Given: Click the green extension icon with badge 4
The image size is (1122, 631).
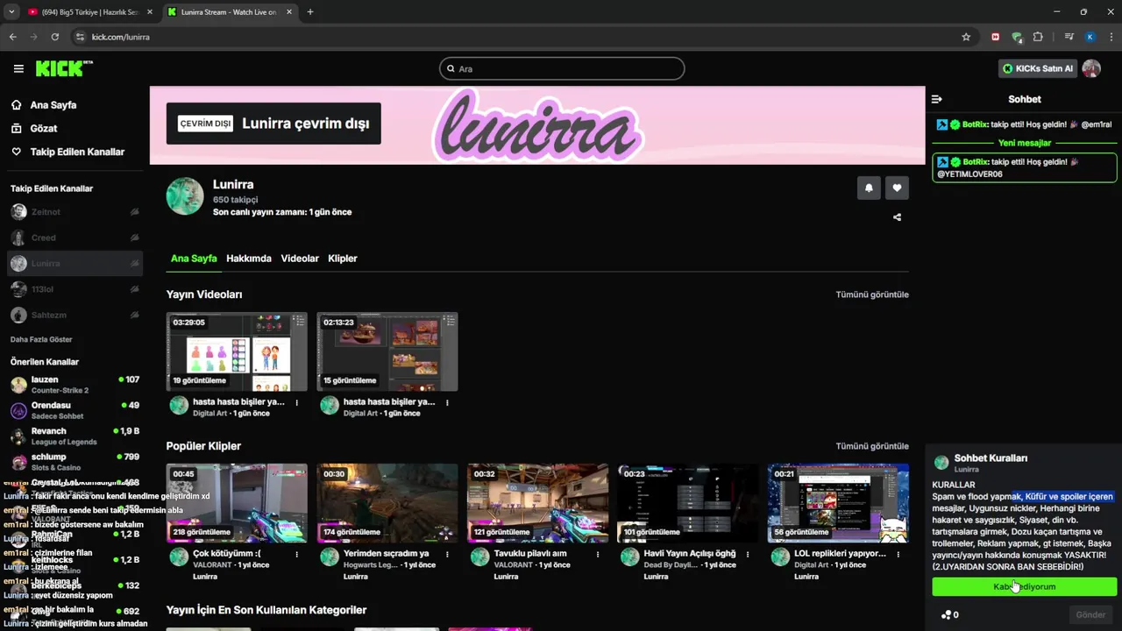Looking at the screenshot, I should click(x=1017, y=37).
